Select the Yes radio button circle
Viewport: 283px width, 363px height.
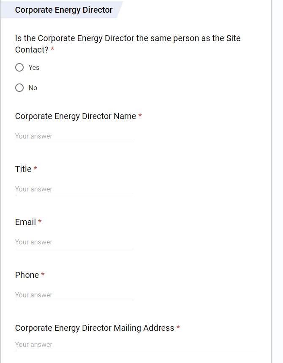coord(19,67)
